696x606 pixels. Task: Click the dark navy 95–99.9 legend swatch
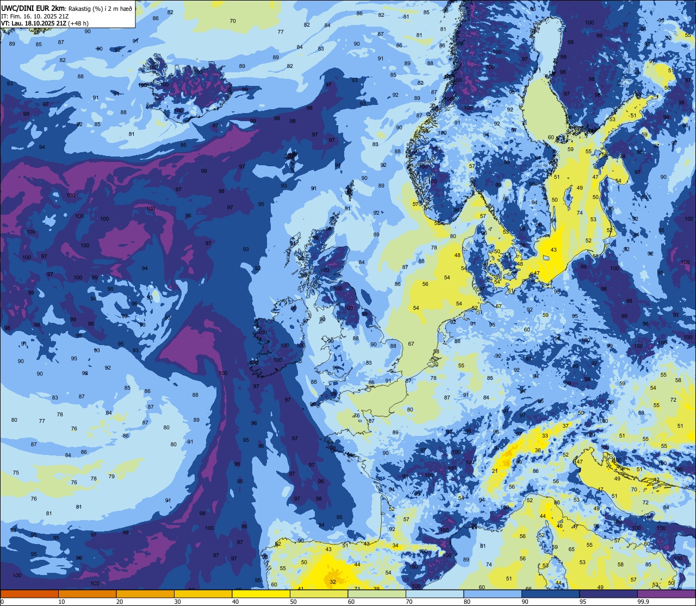pyautogui.click(x=608, y=593)
